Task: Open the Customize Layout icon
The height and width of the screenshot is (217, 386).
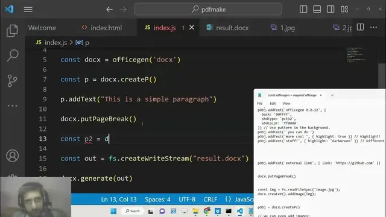Action: (x=344, y=10)
